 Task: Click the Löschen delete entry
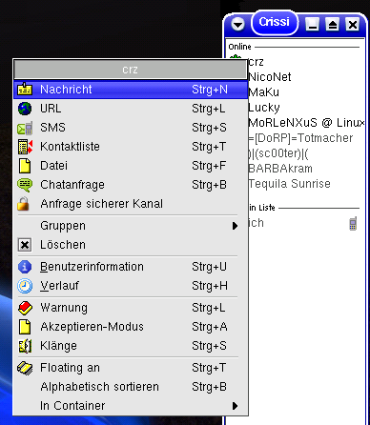click(x=131, y=245)
